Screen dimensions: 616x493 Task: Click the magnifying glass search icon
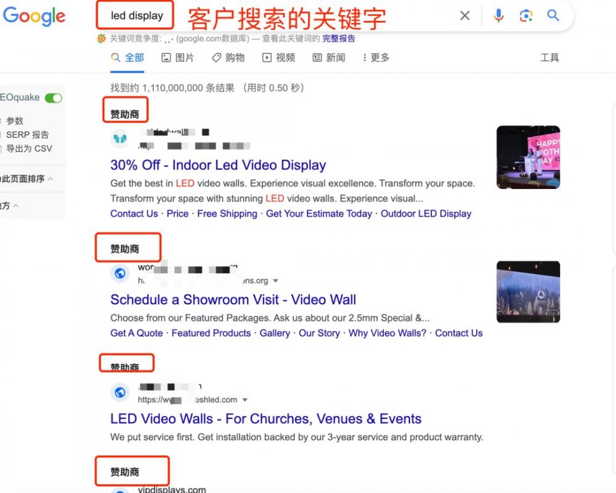point(552,16)
